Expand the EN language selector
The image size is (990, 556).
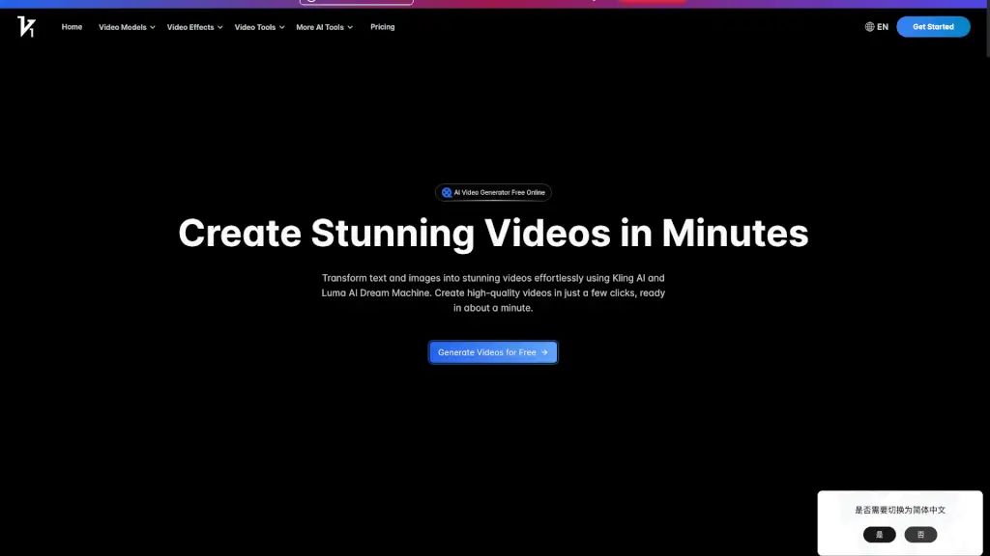point(878,27)
